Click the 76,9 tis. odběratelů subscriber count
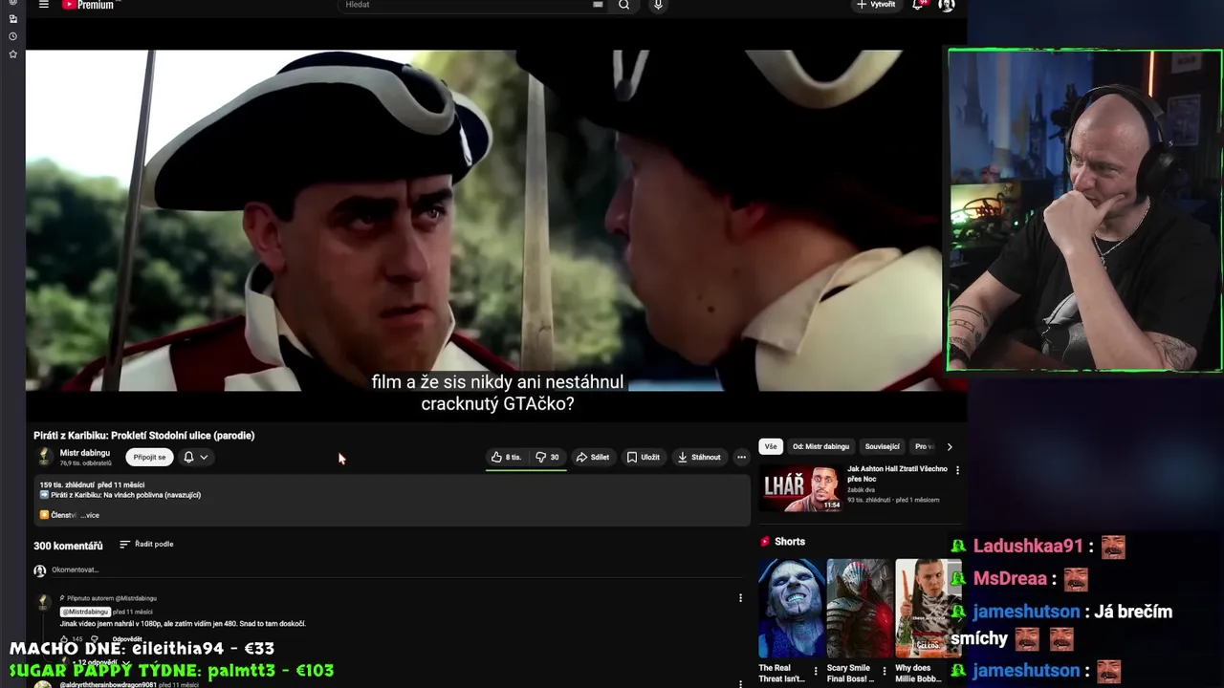 [x=86, y=463]
